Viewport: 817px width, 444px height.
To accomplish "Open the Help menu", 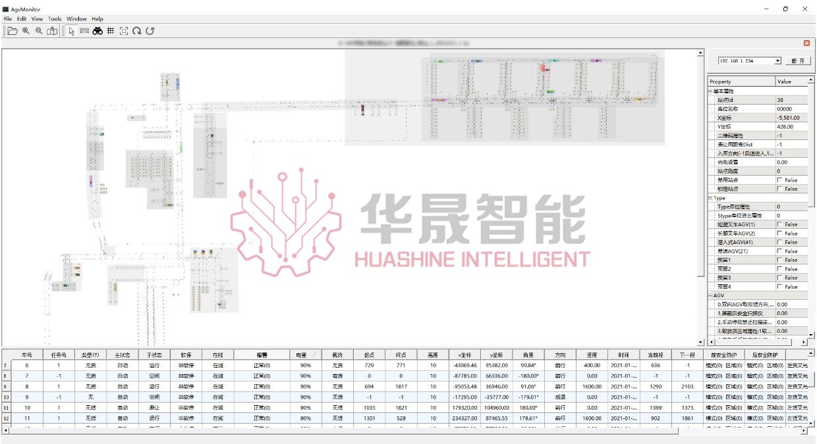I will pyautogui.click(x=98, y=19).
